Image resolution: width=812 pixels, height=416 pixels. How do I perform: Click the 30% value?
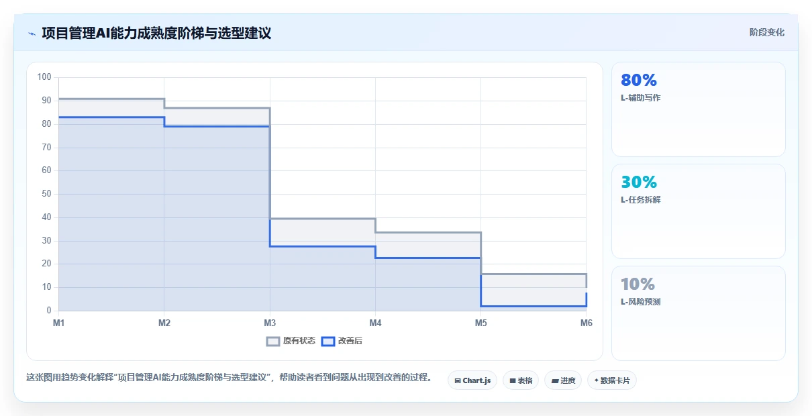[x=639, y=183]
